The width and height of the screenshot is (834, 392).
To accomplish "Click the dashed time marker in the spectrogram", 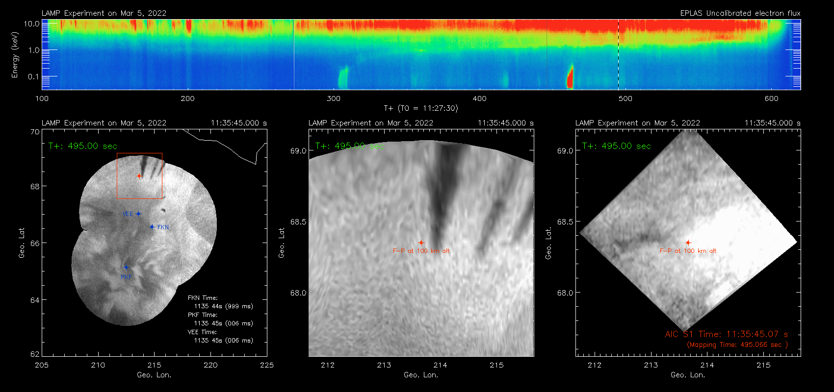I will pos(618,54).
